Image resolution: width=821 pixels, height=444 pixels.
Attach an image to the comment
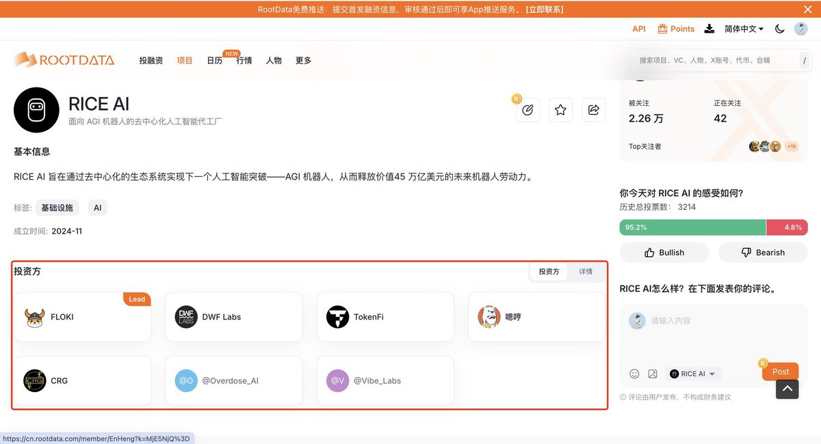coord(653,374)
